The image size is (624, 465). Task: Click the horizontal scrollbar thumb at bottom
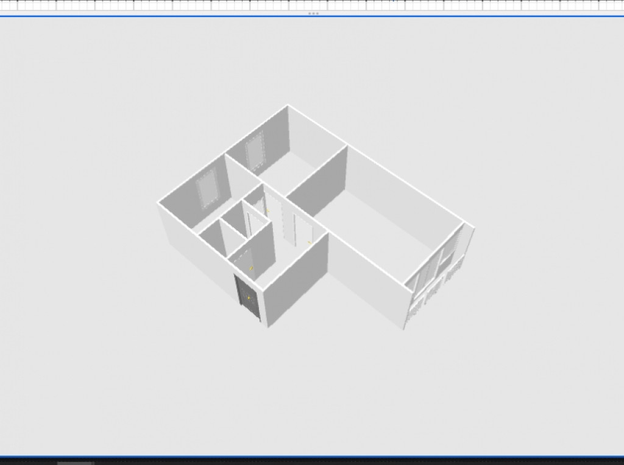pyautogui.click(x=75, y=463)
